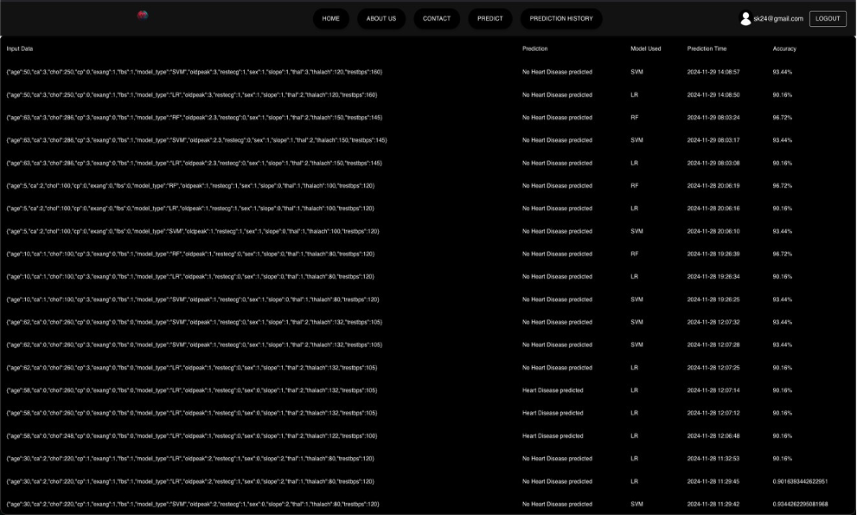Click the prediction result in the 08:03:24 row
This screenshot has height=515, width=857.
[x=557, y=118]
